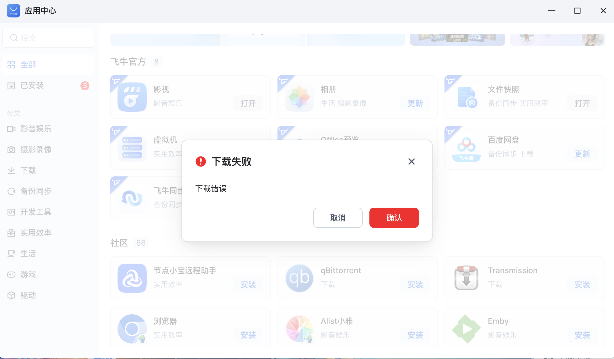Click 更新 button for 百度网盘
This screenshot has width=614, height=359.
(582, 154)
